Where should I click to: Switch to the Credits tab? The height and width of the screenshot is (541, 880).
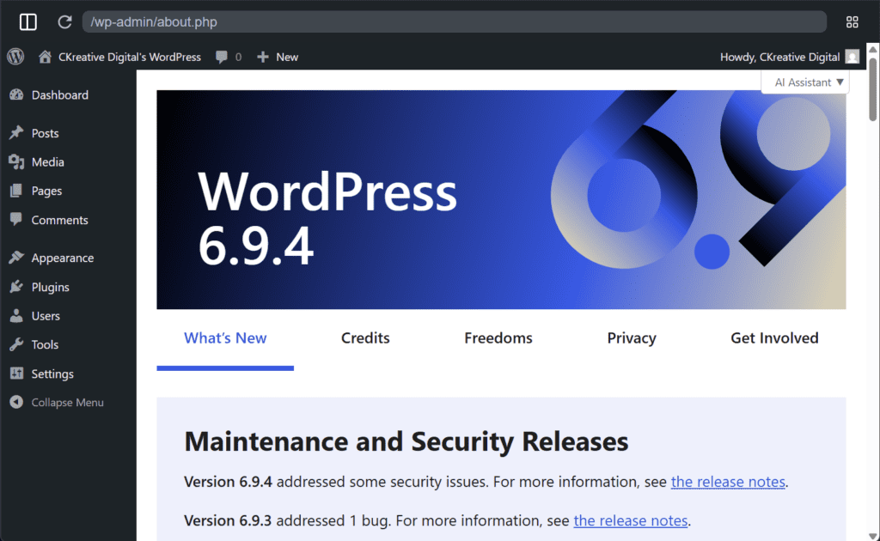pyautogui.click(x=364, y=337)
